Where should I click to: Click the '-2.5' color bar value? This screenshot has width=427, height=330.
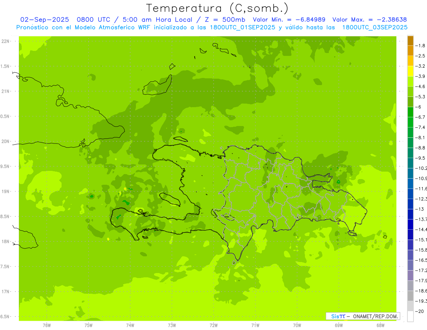click(421, 56)
